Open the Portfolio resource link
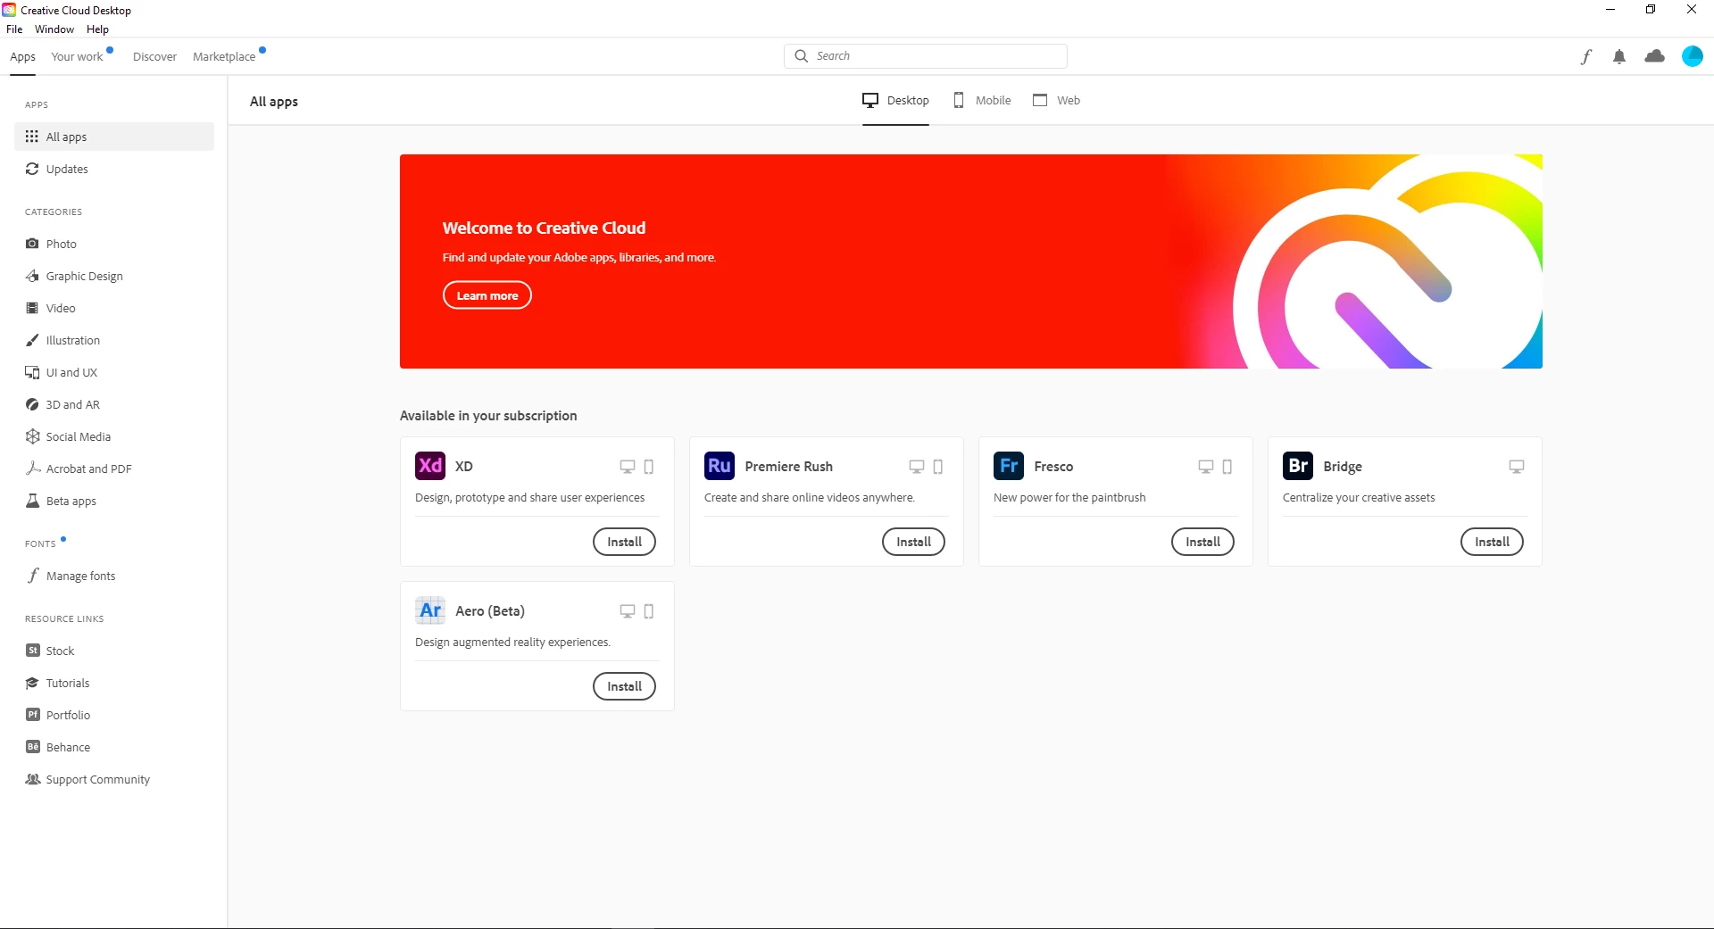This screenshot has height=929, width=1714. 114,715
